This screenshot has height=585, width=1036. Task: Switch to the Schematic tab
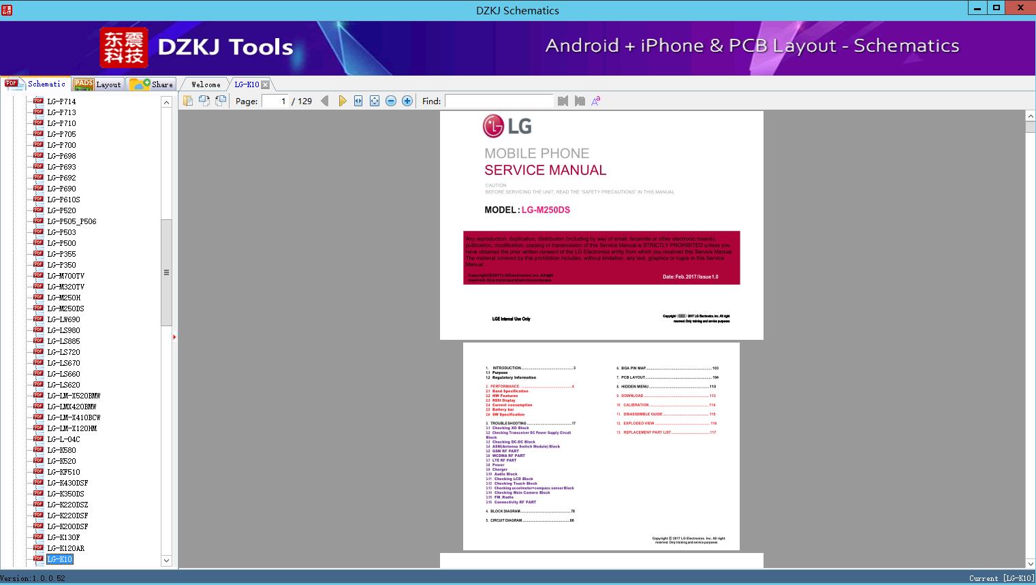coord(35,84)
